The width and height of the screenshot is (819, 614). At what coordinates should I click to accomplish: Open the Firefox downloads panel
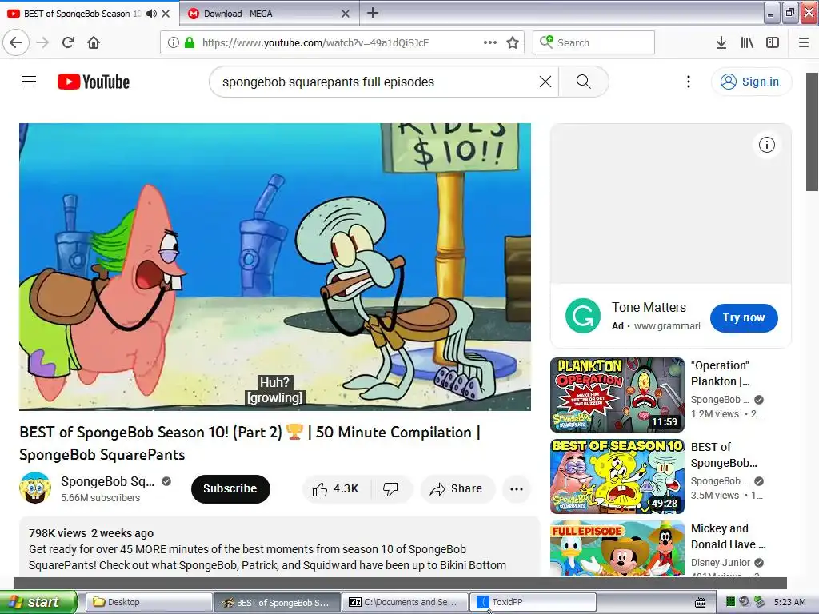[721, 42]
